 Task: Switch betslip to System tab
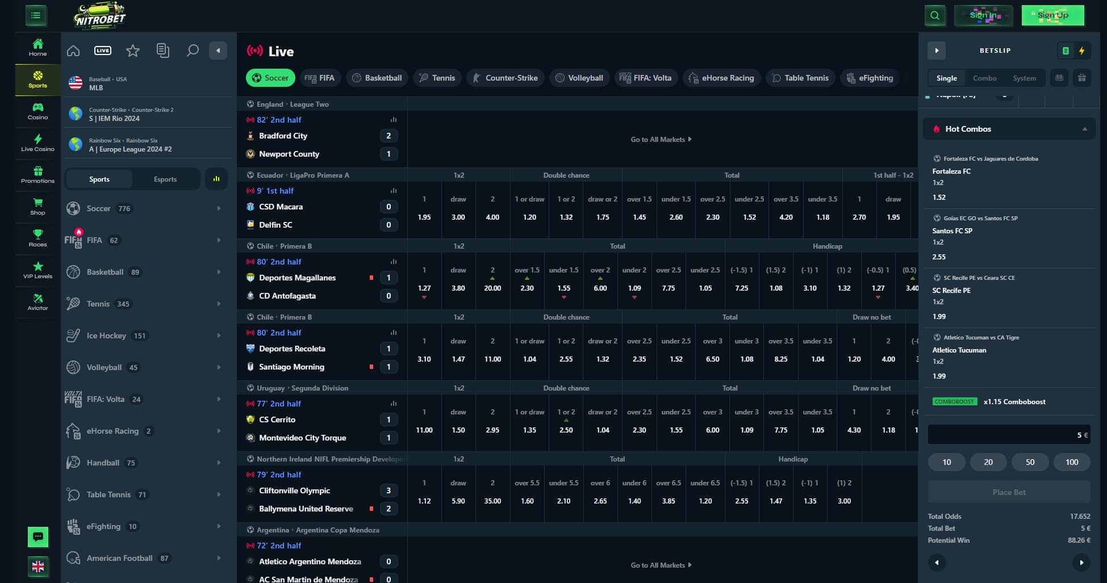(x=1024, y=78)
